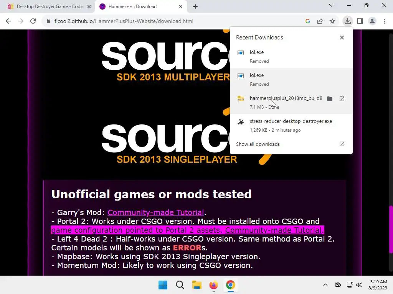Click the stress-reducer-desktop-destroyer.exe file icon

[241, 122]
